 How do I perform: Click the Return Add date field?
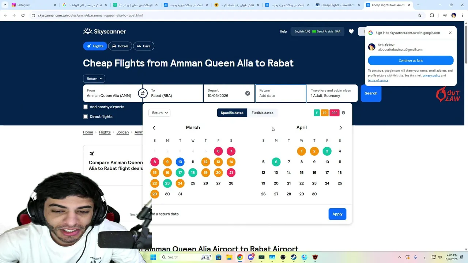[280, 93]
